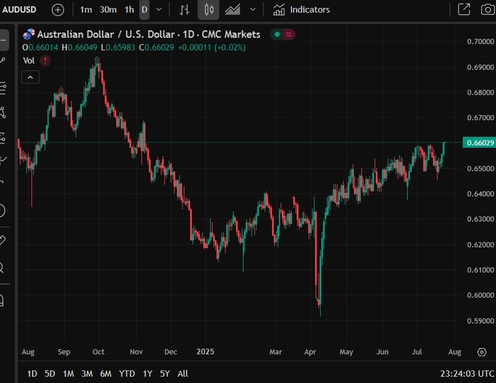Toggle the market status green indicator

click(x=276, y=35)
